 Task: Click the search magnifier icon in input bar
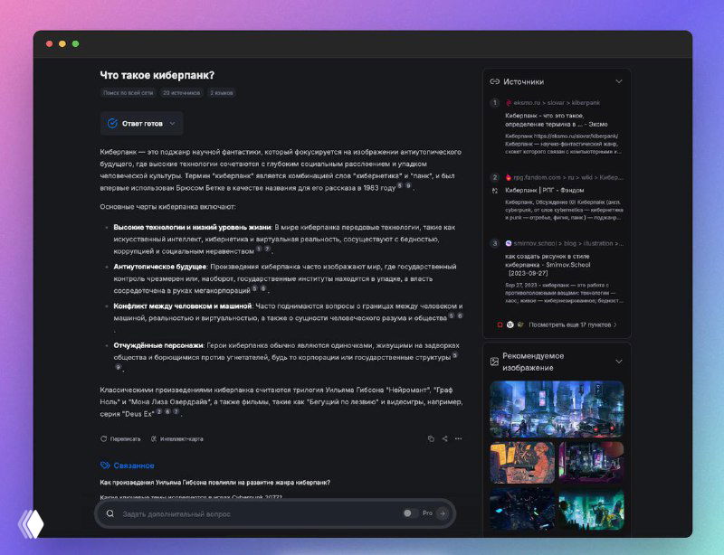110,513
